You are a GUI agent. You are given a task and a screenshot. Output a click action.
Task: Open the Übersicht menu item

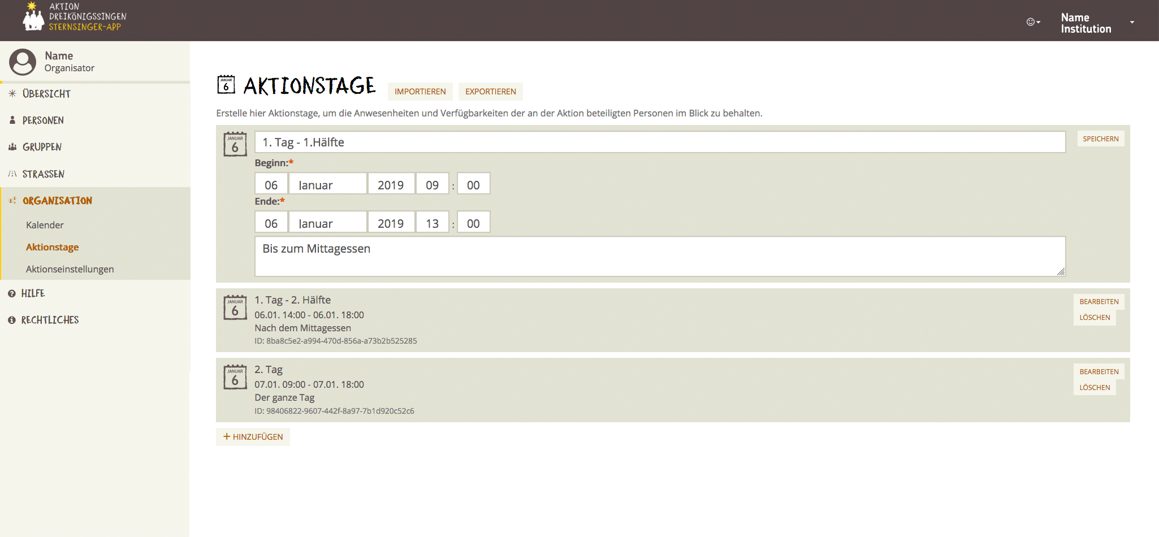click(x=46, y=94)
